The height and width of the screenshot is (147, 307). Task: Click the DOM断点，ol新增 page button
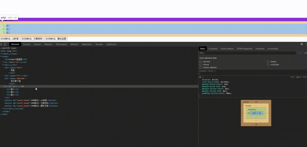(10, 39)
